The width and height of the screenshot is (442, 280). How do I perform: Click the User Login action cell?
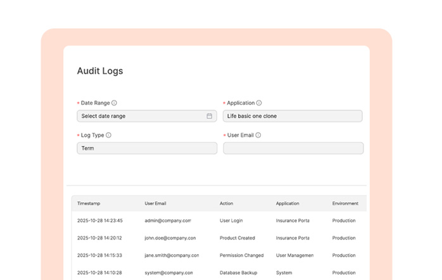click(x=231, y=221)
